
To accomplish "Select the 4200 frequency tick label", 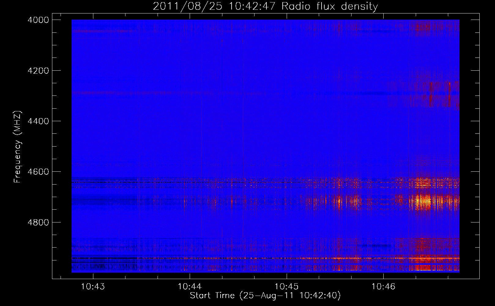I will pos(38,71).
